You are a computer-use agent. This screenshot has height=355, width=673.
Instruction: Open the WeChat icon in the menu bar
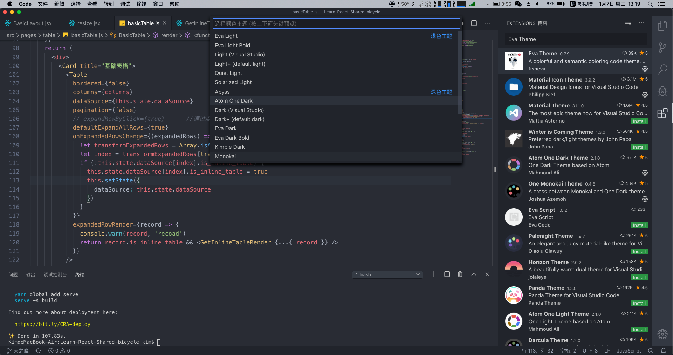tap(518, 4)
